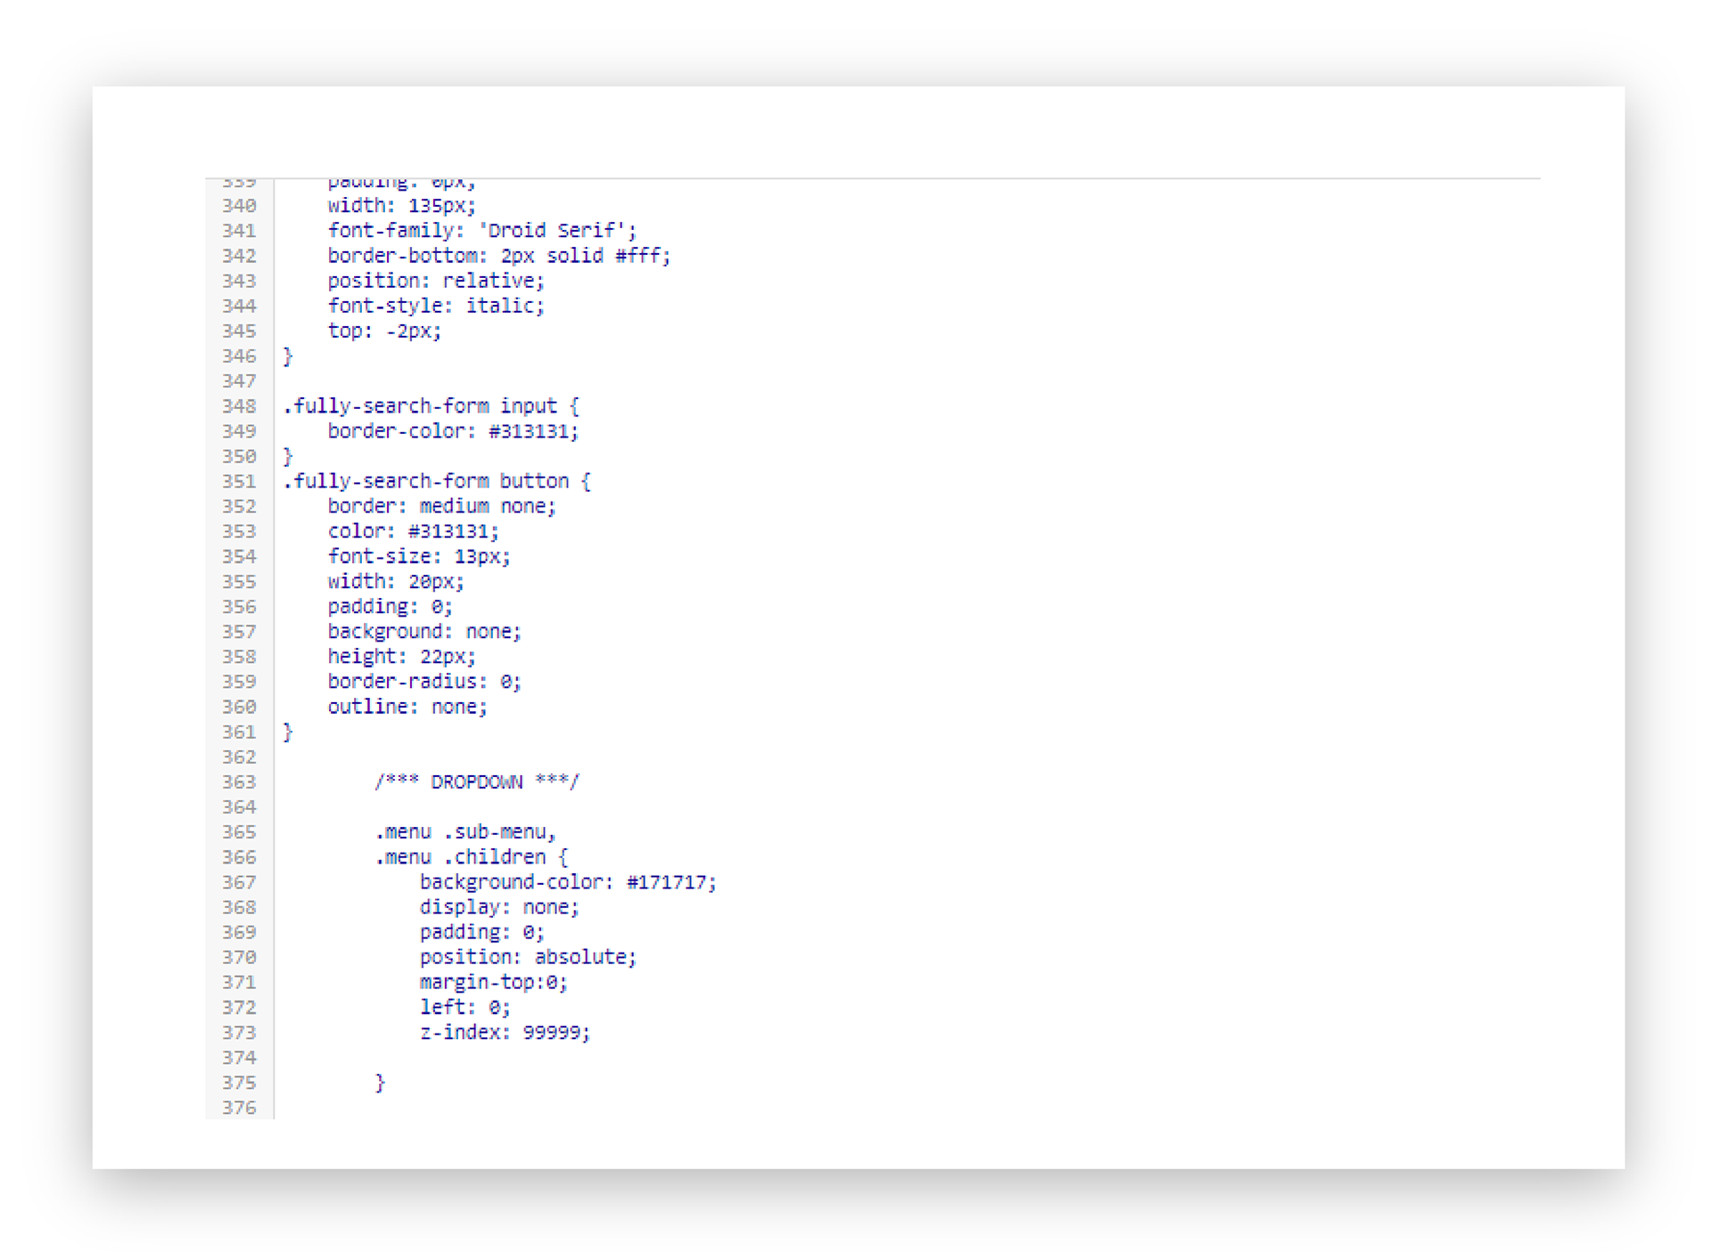Click 'color: #313131;' line
Screen dimensions: 1712x1252
pyautogui.click(x=413, y=531)
